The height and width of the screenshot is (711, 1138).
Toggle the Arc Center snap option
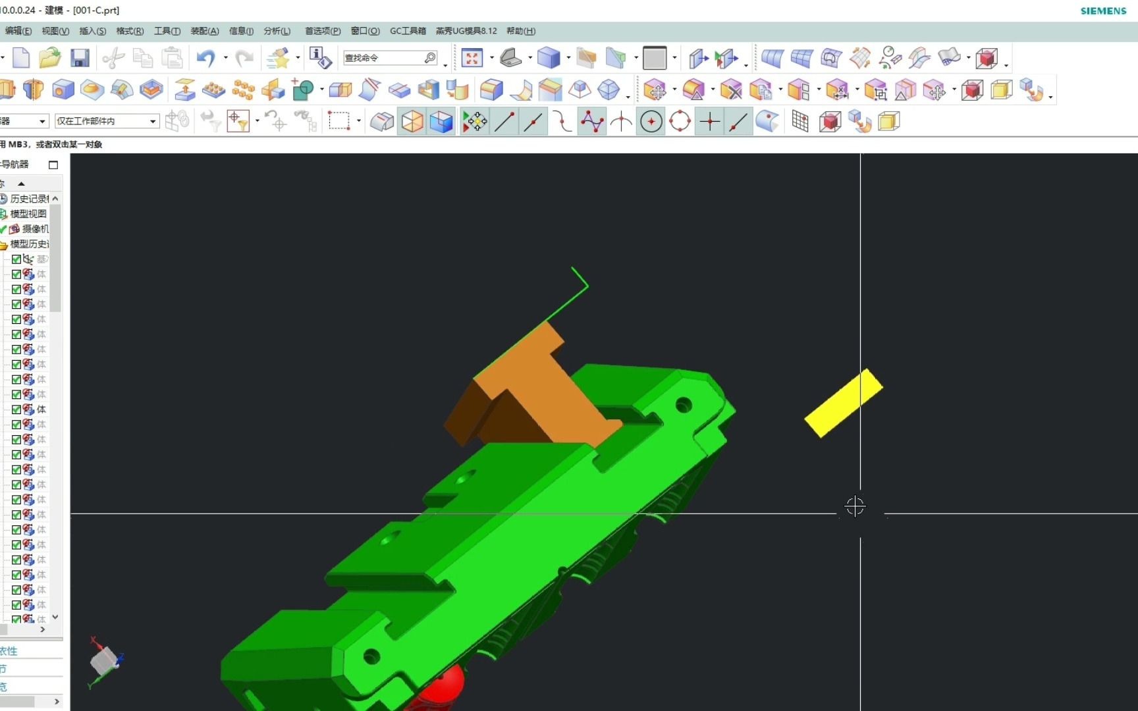651,121
